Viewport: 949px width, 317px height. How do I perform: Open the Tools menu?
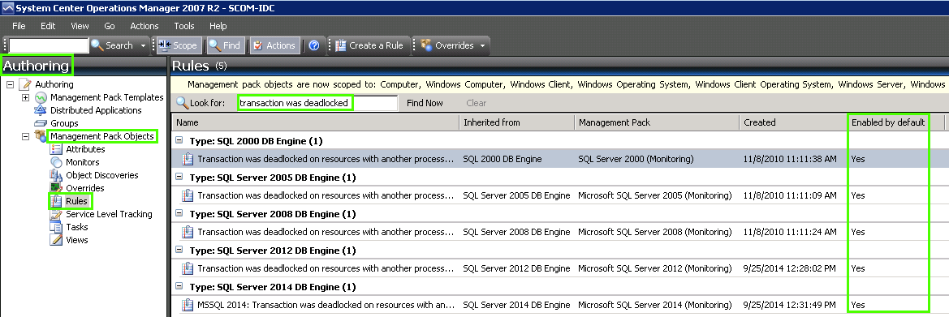(x=184, y=26)
